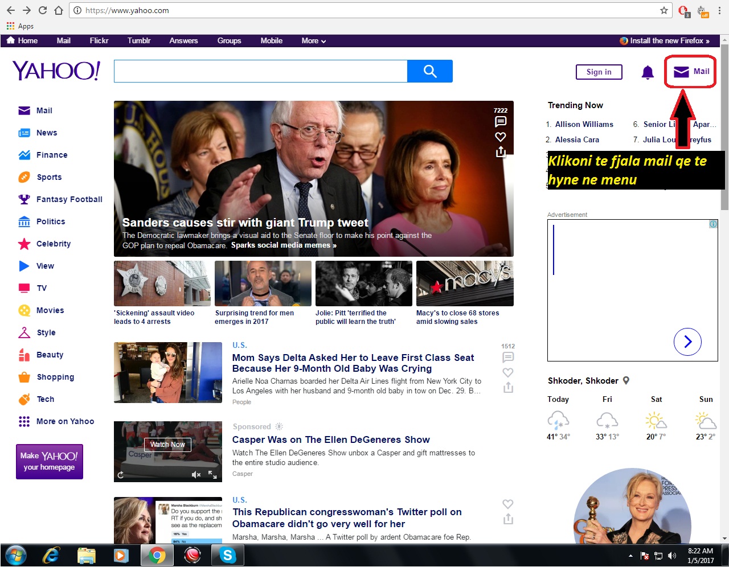This screenshot has height=567, width=729.
Task: Click the Shopping basket icon
Action: [24, 377]
